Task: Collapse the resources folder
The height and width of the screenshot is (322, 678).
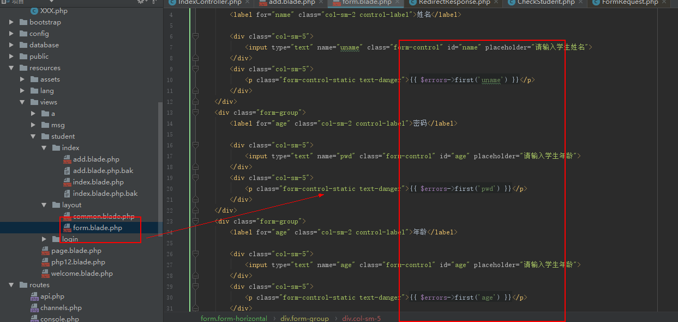Action: tap(11, 68)
